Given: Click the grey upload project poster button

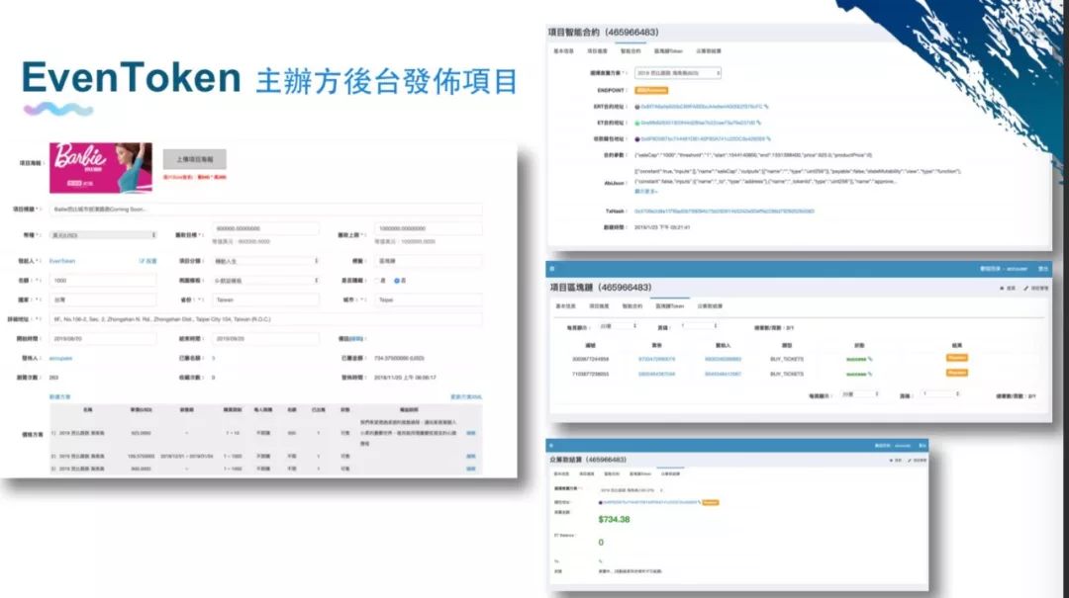Looking at the screenshot, I should point(194,159).
